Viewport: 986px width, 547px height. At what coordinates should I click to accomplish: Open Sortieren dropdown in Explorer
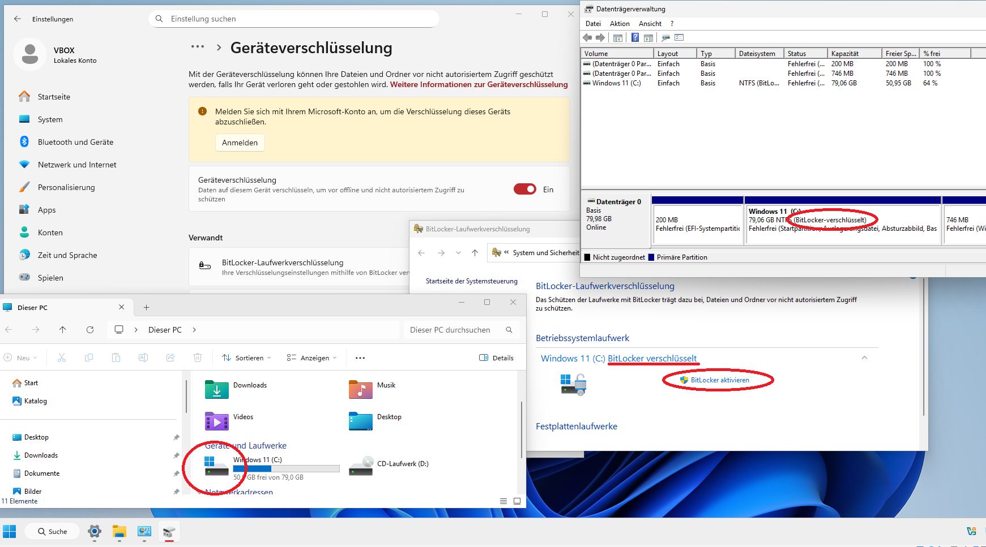pos(246,358)
